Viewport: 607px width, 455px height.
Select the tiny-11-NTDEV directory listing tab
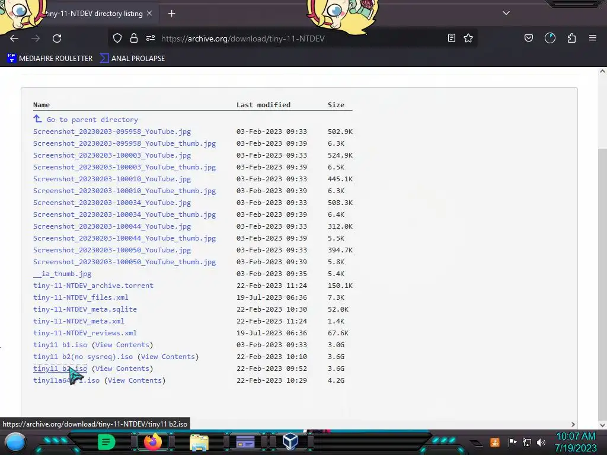(x=94, y=14)
